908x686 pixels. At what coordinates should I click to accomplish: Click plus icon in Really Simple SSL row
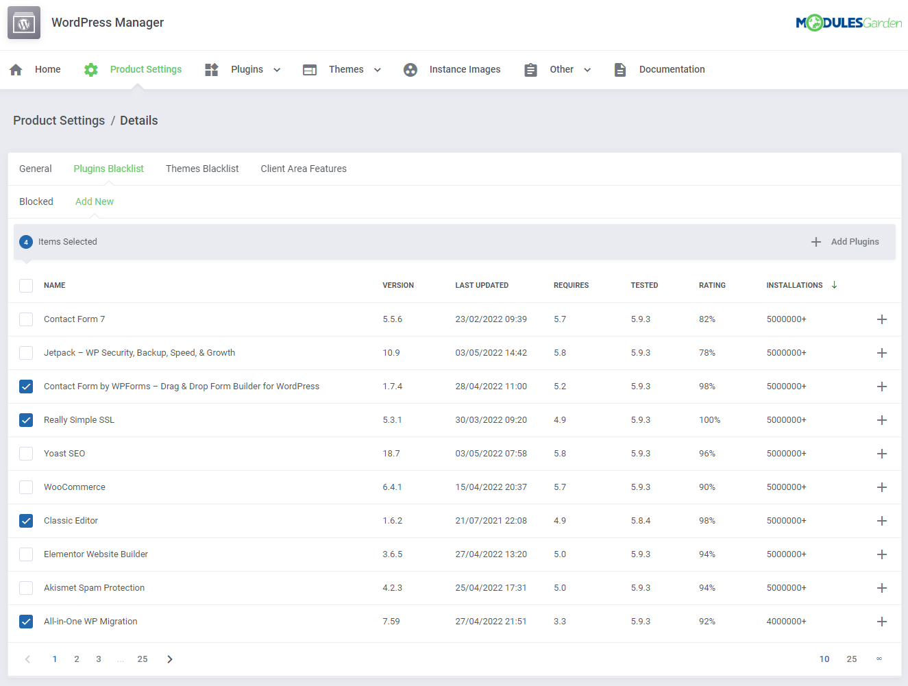(882, 420)
